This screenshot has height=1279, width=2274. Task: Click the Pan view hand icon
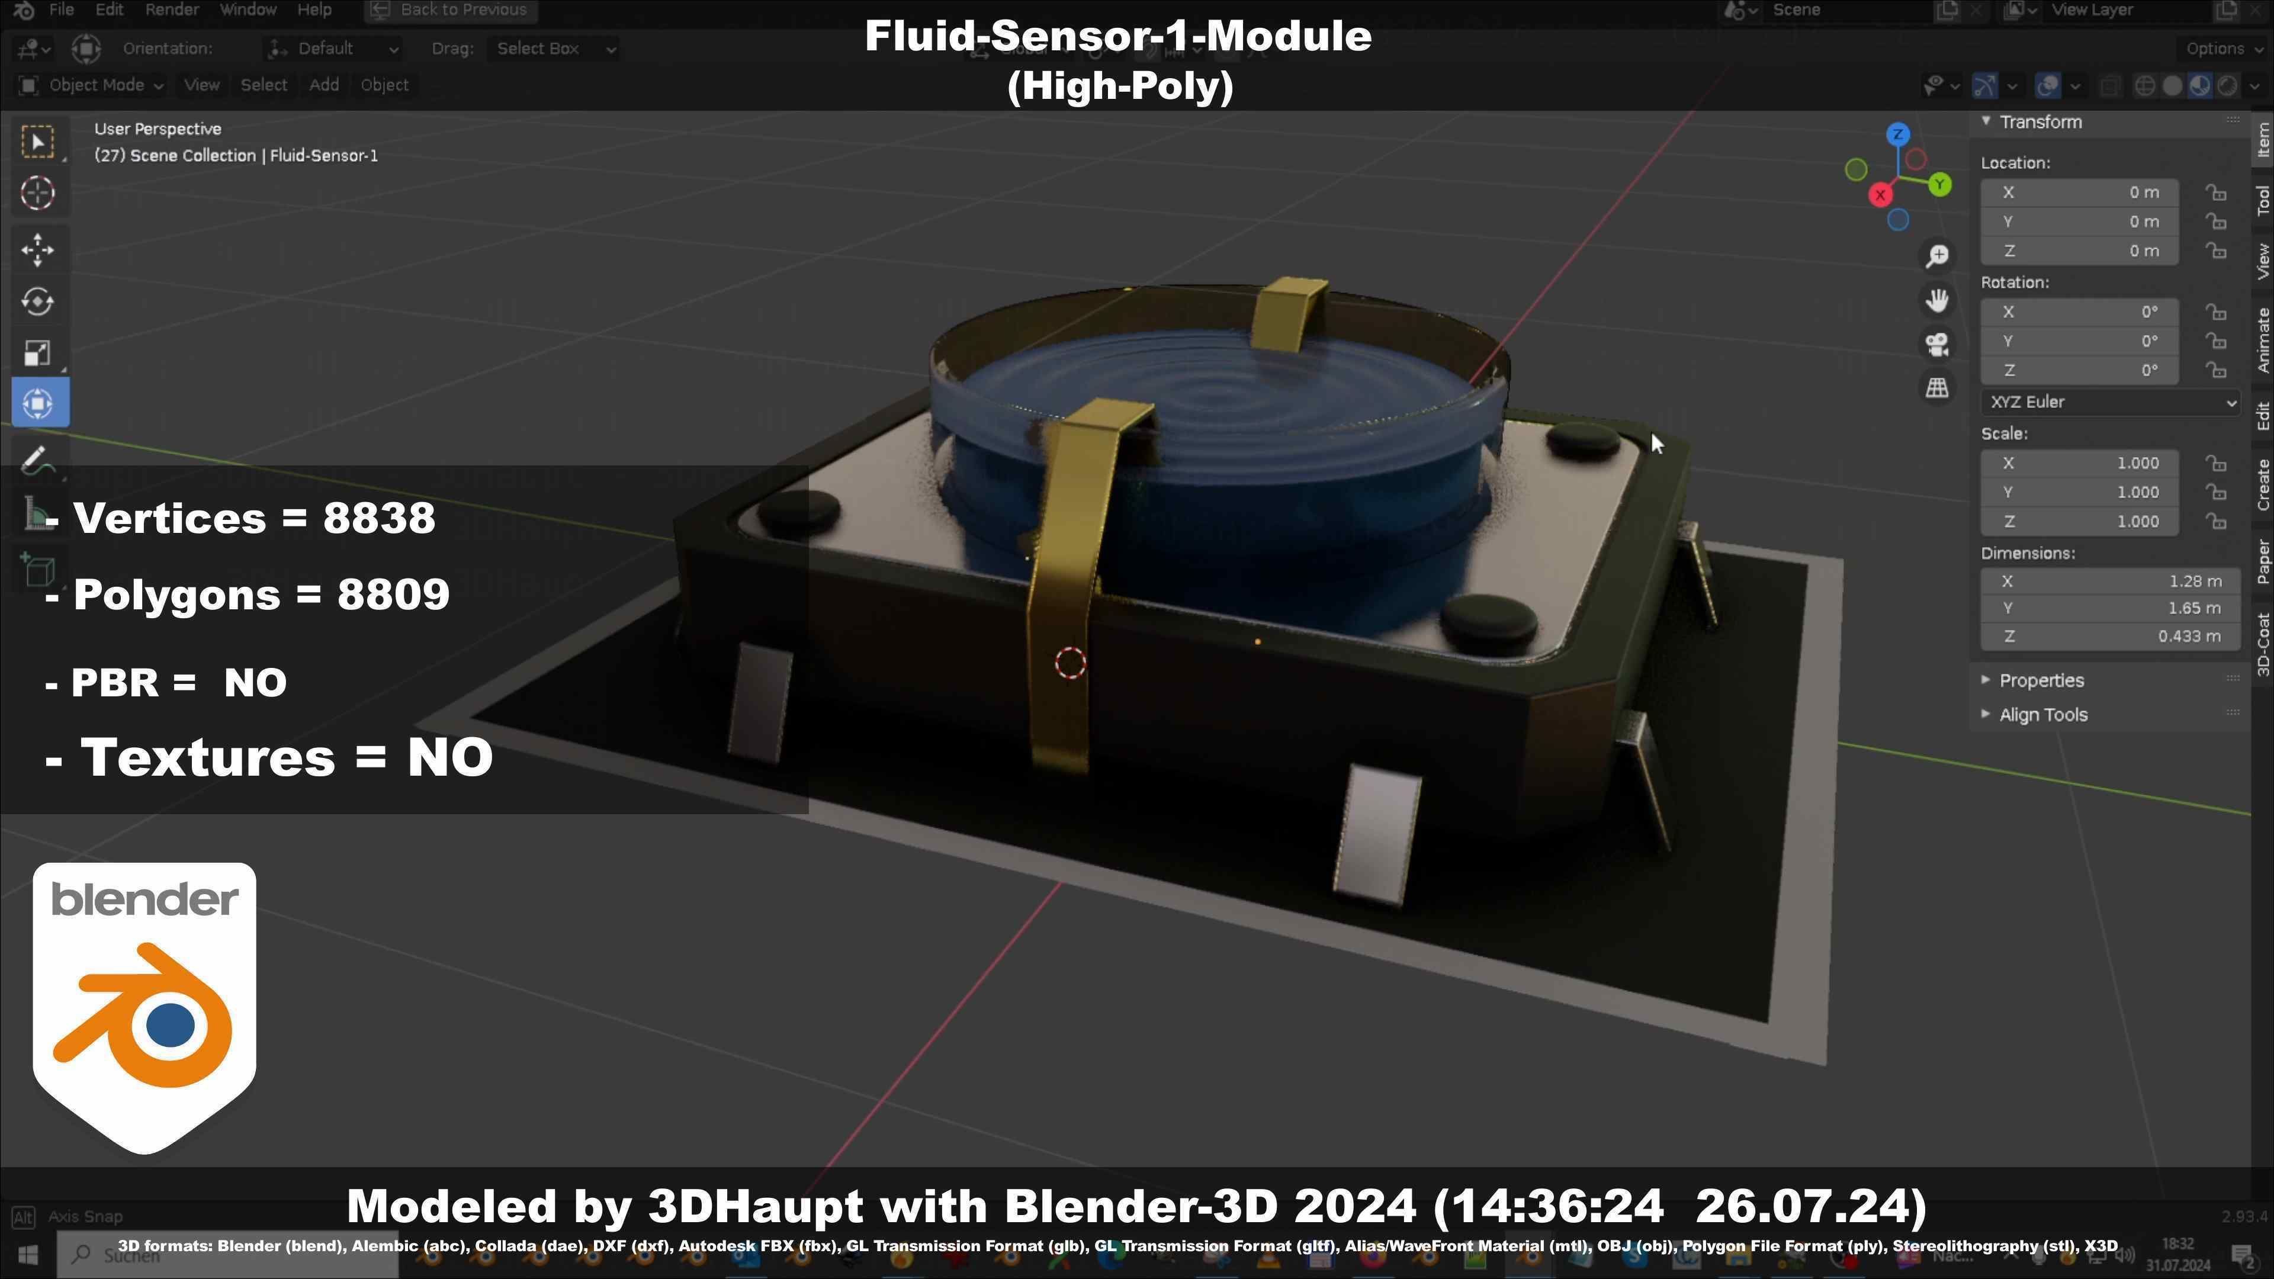click(1938, 301)
